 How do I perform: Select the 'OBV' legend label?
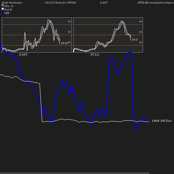click(7, 13)
